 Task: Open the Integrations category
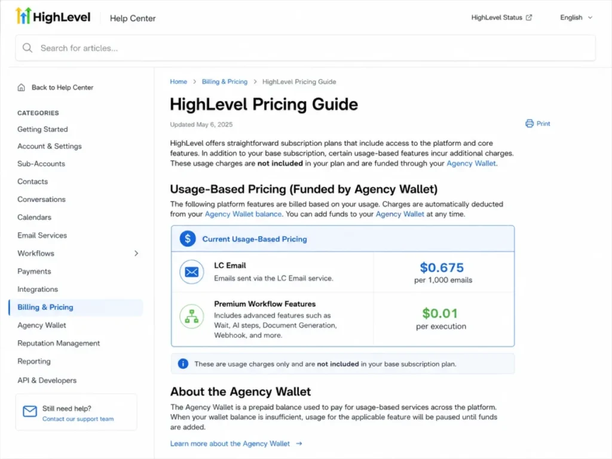pos(38,289)
